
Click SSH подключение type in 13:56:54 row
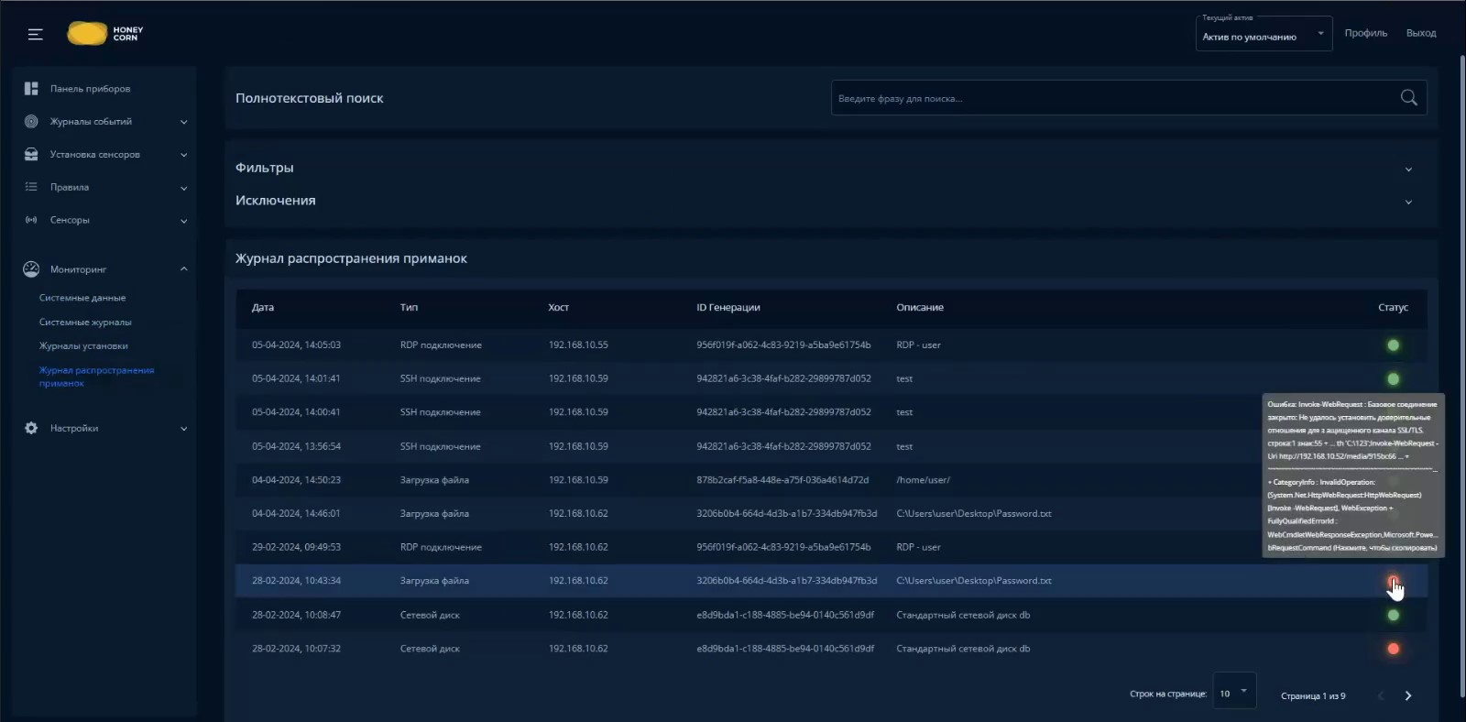pyautogui.click(x=440, y=446)
